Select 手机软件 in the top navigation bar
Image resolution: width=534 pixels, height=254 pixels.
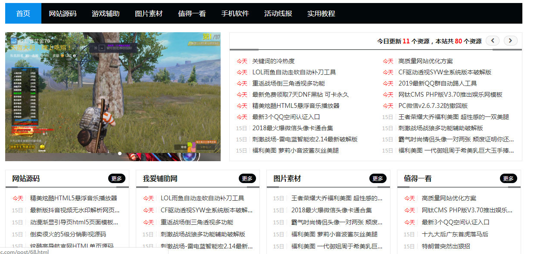[x=235, y=13]
